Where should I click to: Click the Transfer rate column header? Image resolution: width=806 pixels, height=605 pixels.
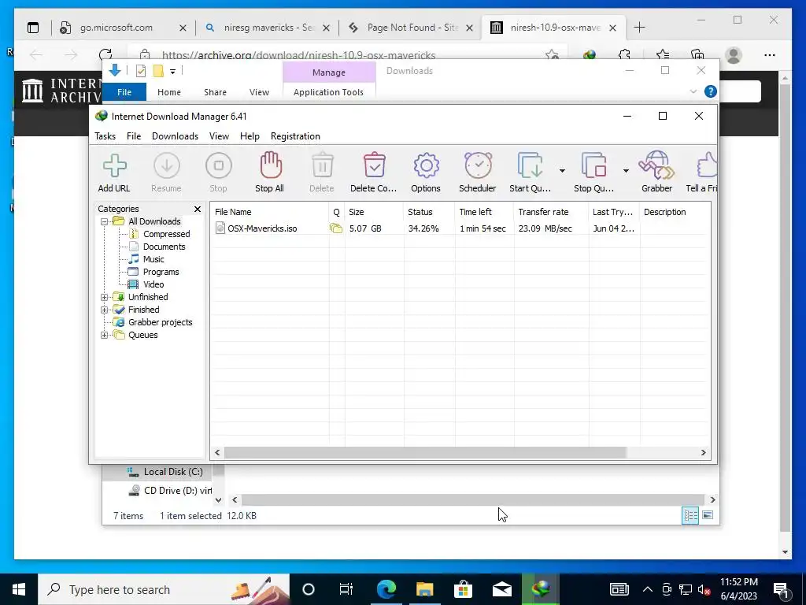tap(551, 212)
